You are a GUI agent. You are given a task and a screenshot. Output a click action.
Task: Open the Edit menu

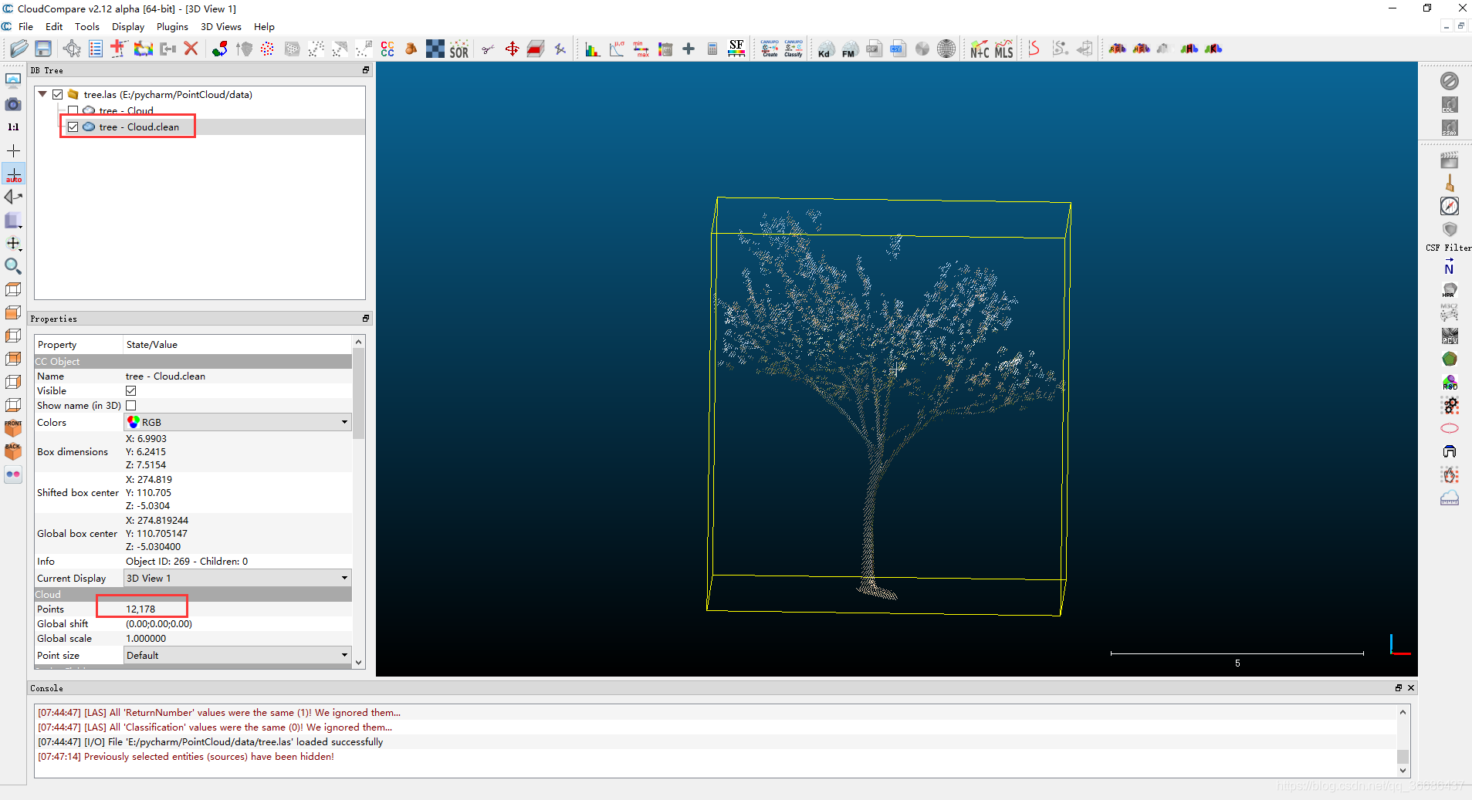pyautogui.click(x=54, y=26)
